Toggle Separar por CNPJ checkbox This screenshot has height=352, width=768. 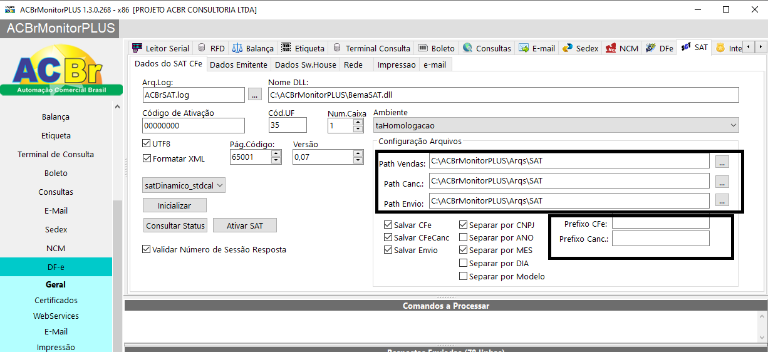tap(463, 225)
